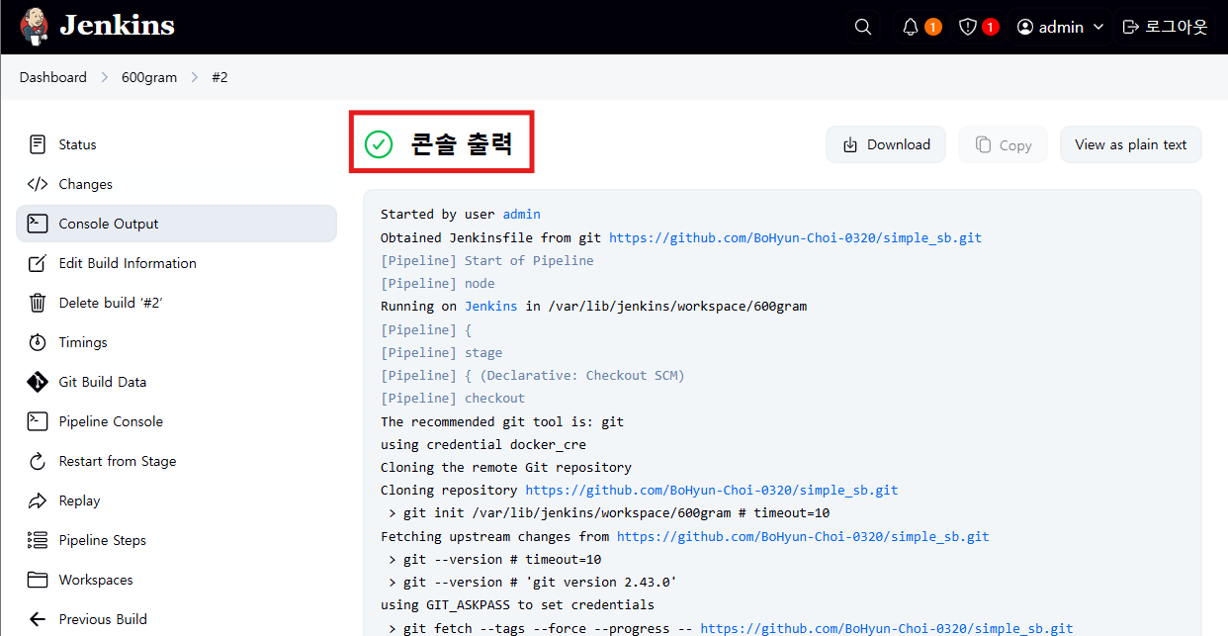Click the 'git init /var/lib/jenkins/workspace/600gram' line
The height and width of the screenshot is (636, 1228).
coord(609,513)
